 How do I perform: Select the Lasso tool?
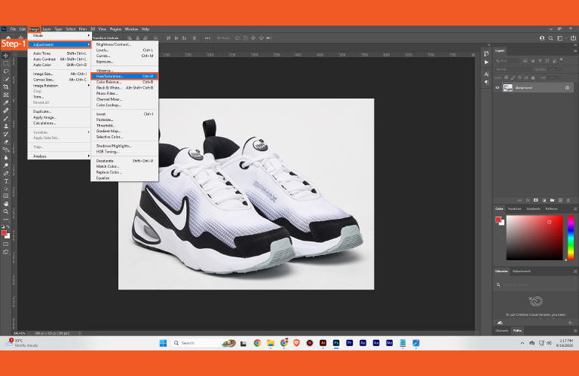[x=6, y=71]
